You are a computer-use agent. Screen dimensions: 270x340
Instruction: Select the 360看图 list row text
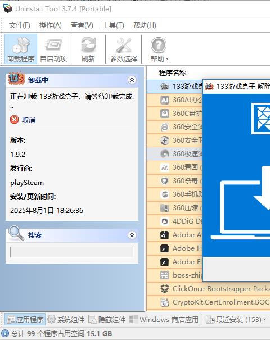pyautogui.click(x=187, y=167)
